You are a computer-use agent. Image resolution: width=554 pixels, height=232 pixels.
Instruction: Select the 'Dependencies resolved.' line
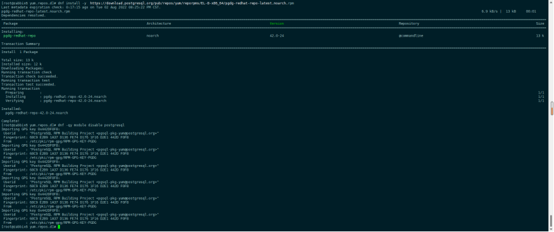pos(23,15)
